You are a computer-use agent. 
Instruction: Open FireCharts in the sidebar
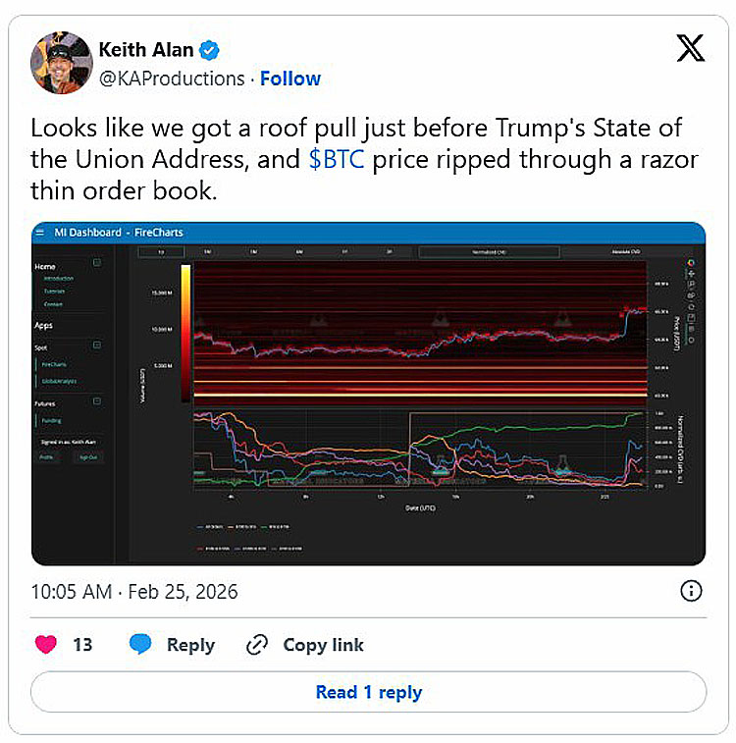tap(54, 363)
